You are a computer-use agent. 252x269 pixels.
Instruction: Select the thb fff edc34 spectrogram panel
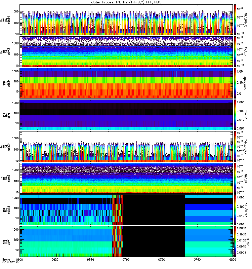[x=126, y=20]
